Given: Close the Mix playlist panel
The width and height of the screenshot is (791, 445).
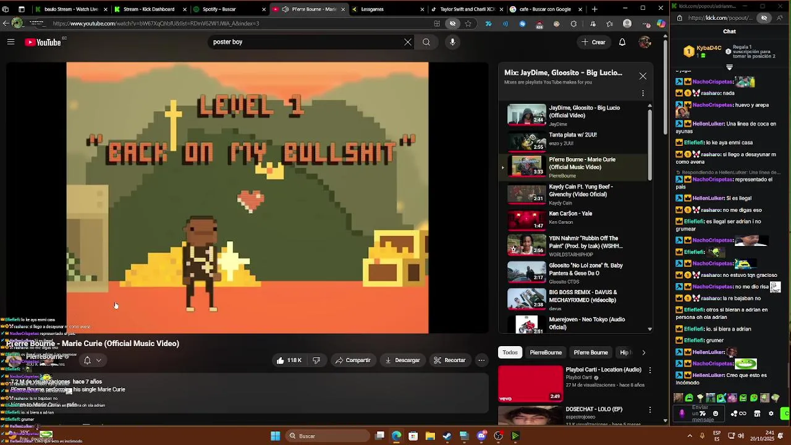Looking at the screenshot, I should click(643, 76).
